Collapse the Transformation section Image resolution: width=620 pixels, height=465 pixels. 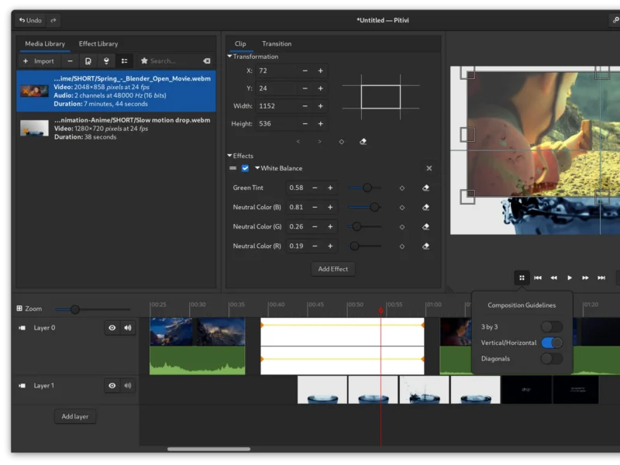pos(229,57)
